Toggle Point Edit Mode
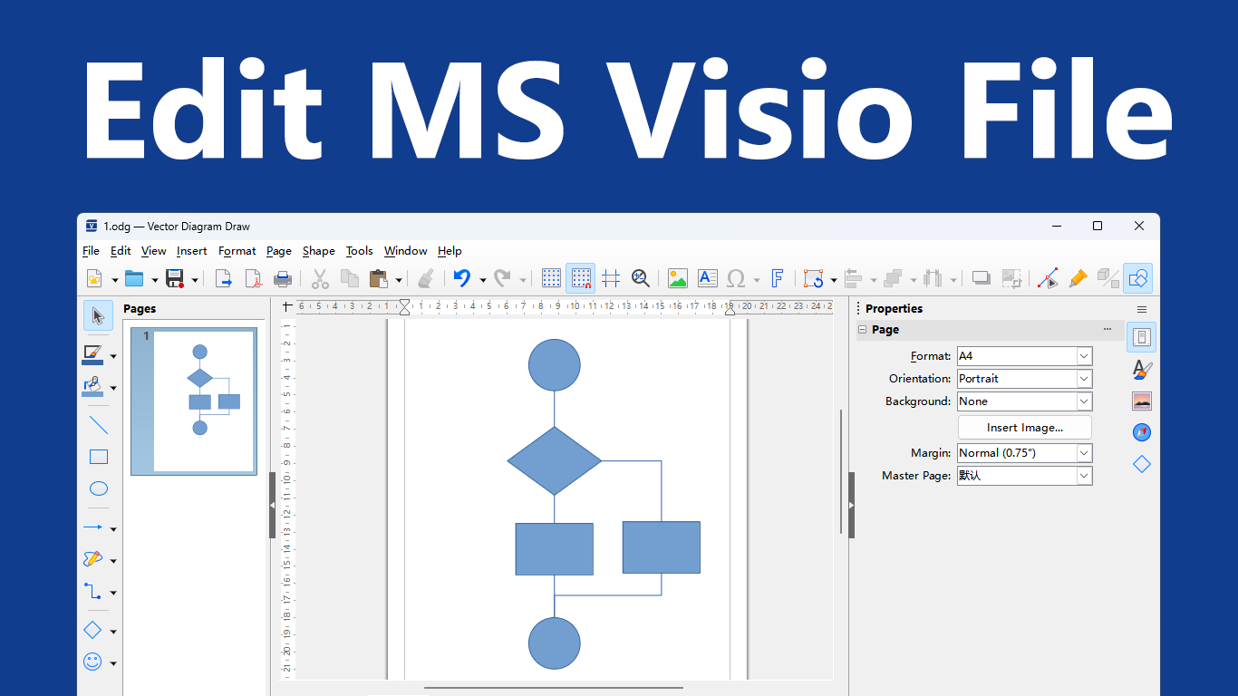The image size is (1238, 696). pos(1048,279)
